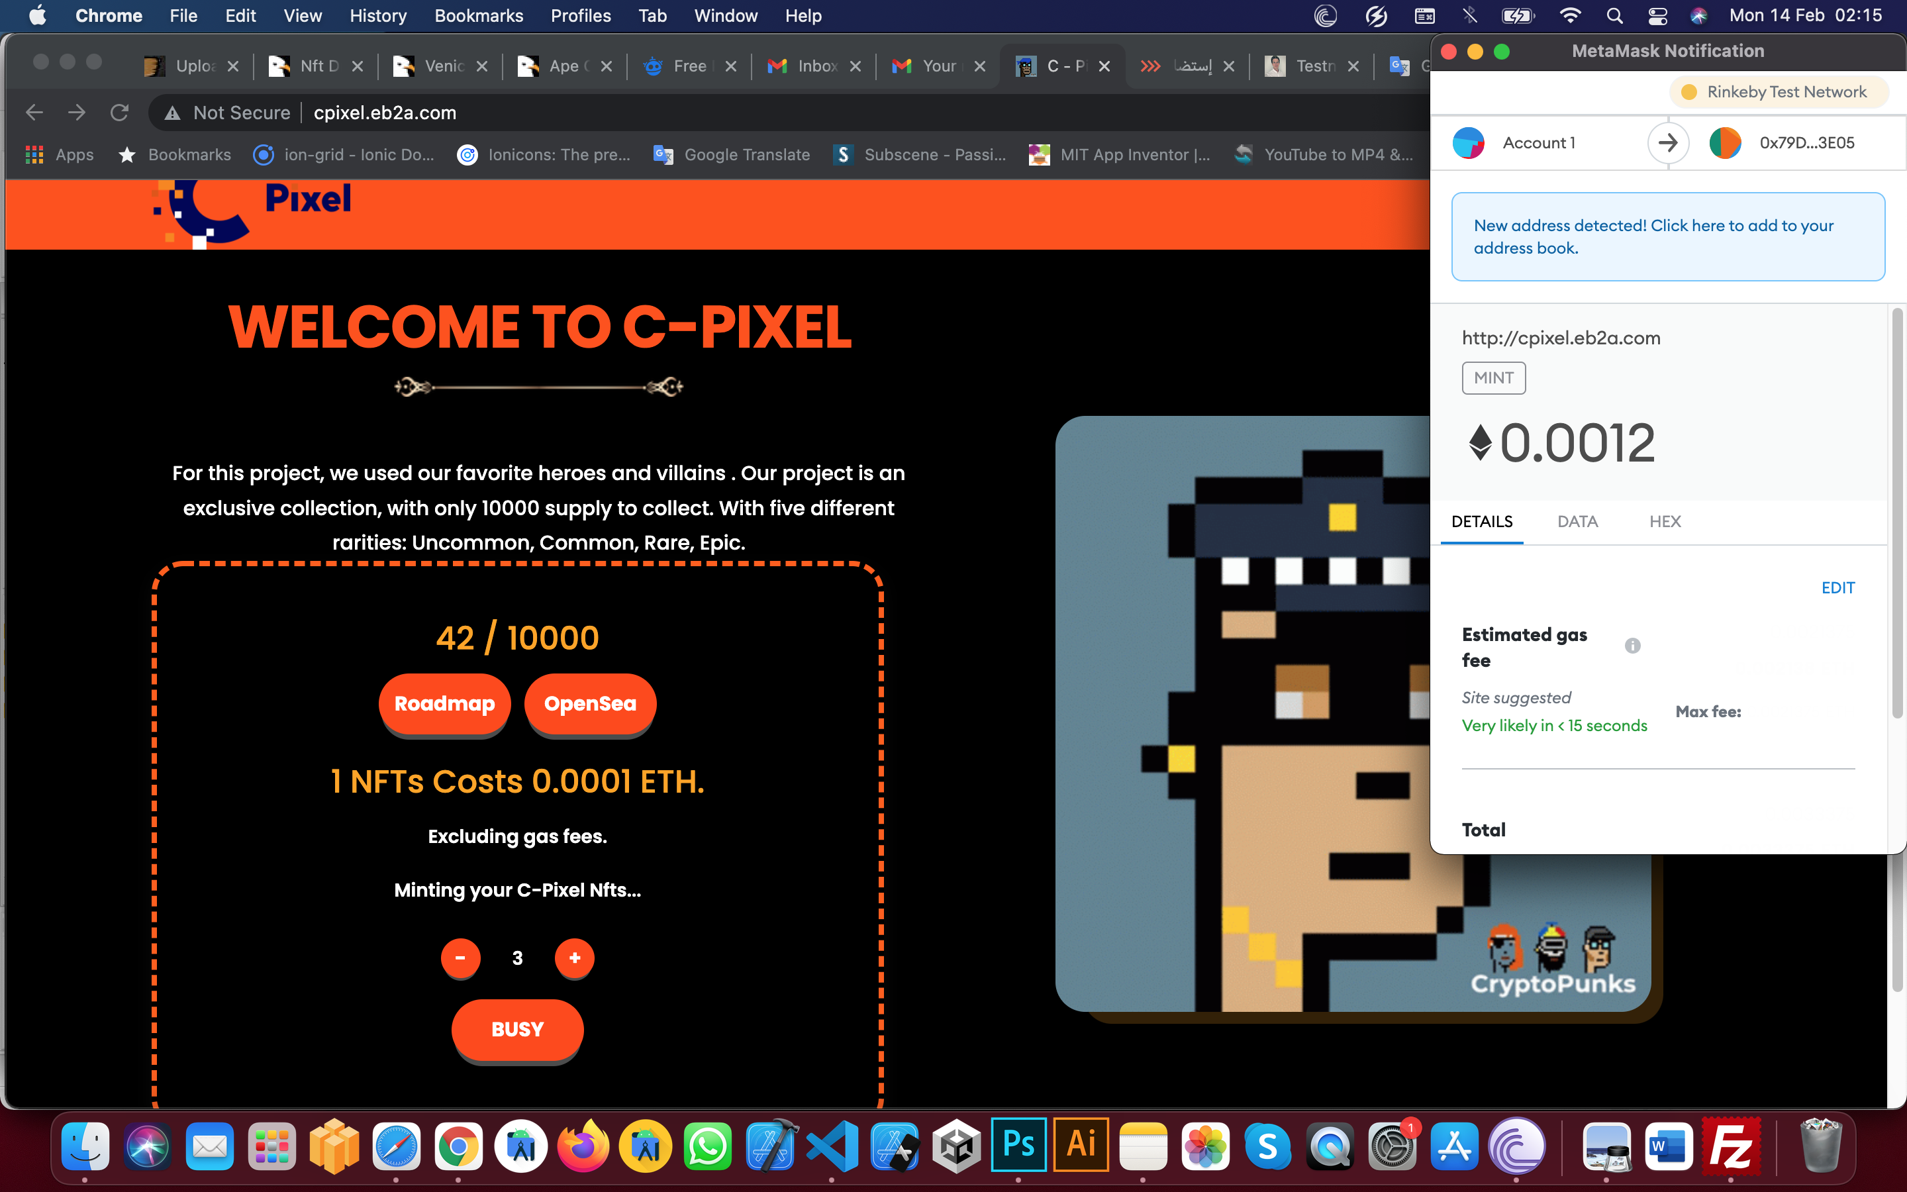Open the Apps bookmarks shortcut

[59, 154]
